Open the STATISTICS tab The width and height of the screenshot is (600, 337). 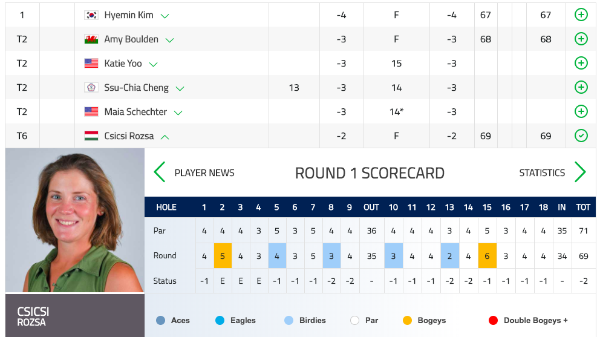click(x=542, y=172)
